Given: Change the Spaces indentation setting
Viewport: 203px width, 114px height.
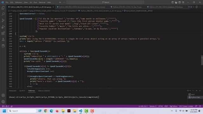Looking at the screenshot, I should 153,106.
